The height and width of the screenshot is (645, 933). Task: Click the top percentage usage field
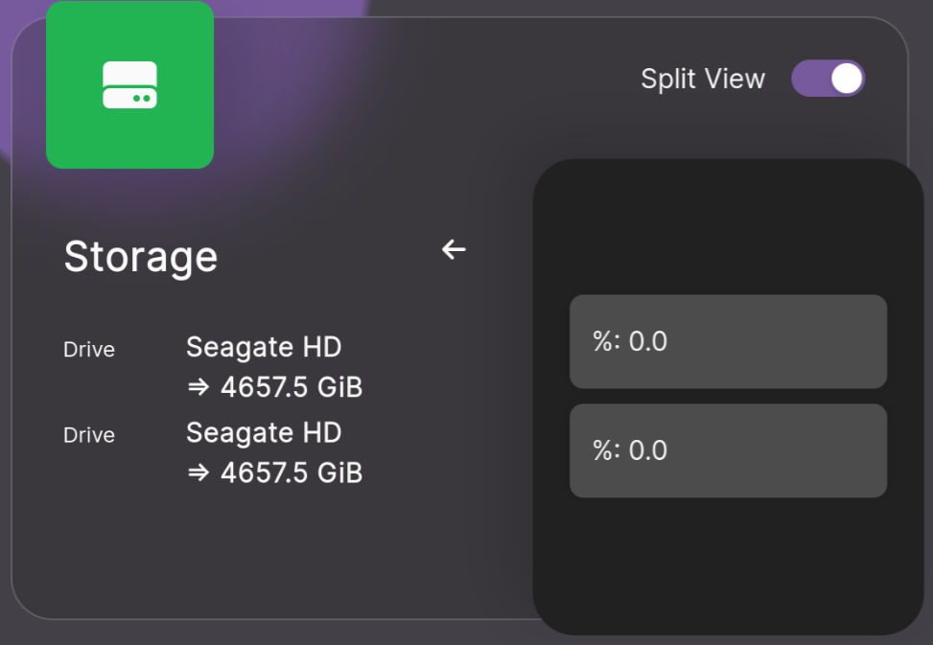coord(728,342)
